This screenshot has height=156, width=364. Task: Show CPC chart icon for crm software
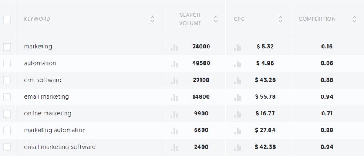point(237,80)
